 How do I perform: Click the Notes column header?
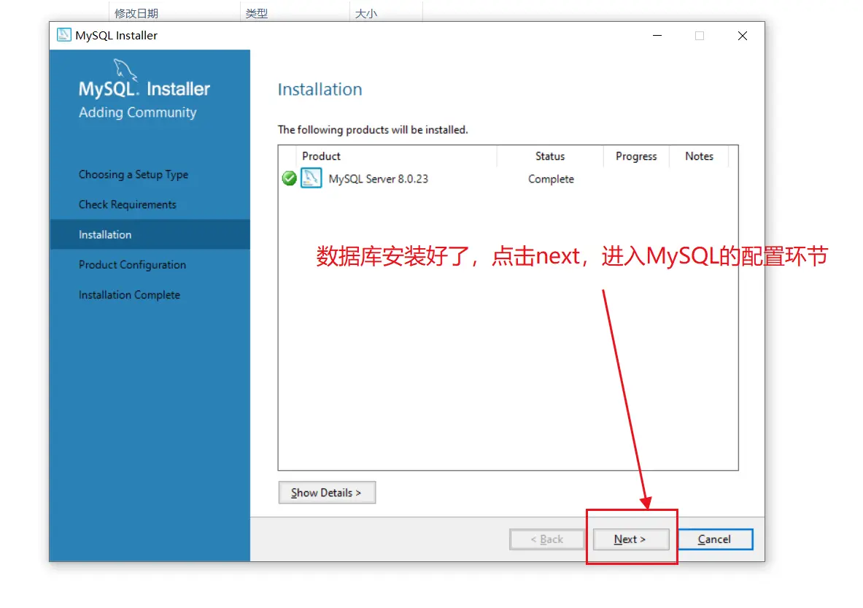699,156
